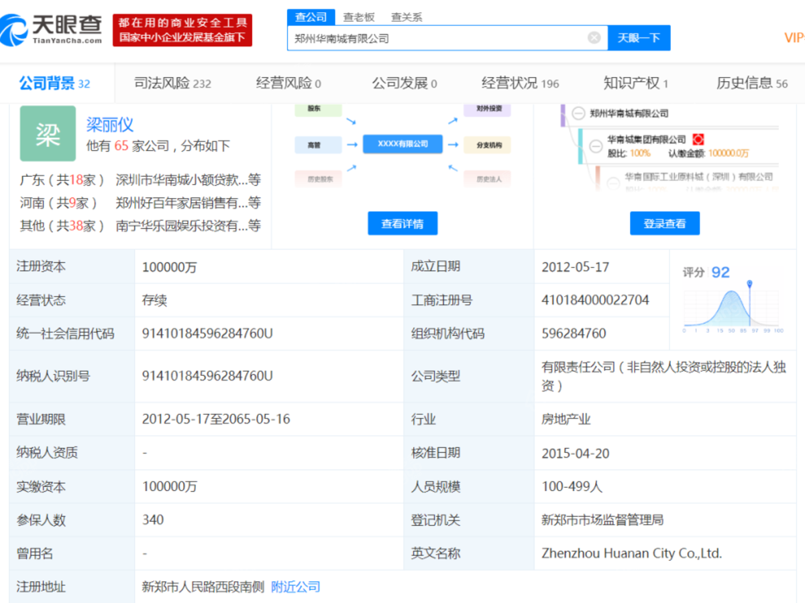805x603 pixels.
Task: Click 河南(共9家) region entry
Action: click(x=59, y=203)
